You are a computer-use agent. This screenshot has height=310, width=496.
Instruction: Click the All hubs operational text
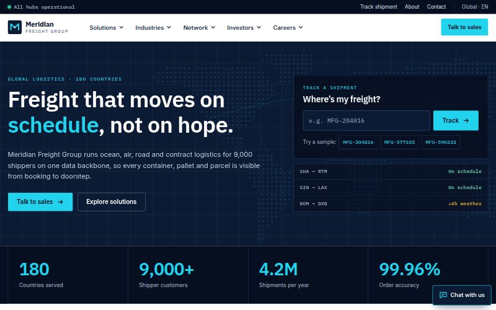[x=44, y=7]
